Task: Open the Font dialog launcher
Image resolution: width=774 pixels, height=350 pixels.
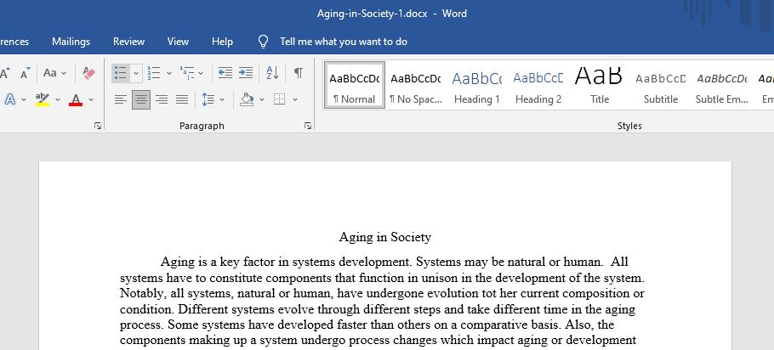Action: [98, 127]
